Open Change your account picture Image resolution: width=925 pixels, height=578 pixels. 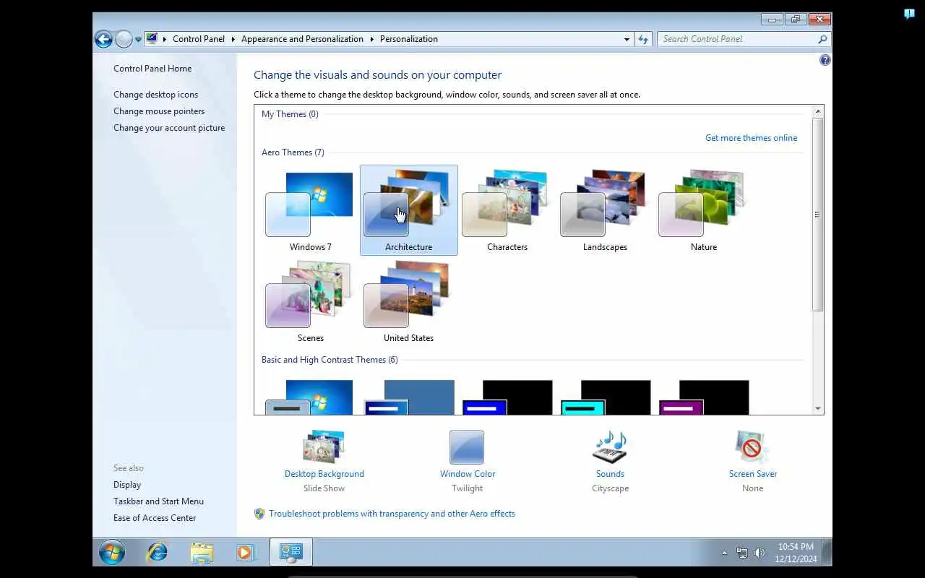[x=169, y=128]
